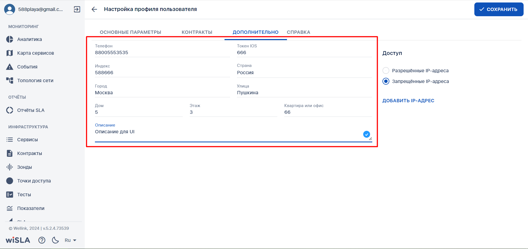528x249 pixels.
Task: Click the Зонды waveform icon
Action: pyautogui.click(x=10, y=167)
